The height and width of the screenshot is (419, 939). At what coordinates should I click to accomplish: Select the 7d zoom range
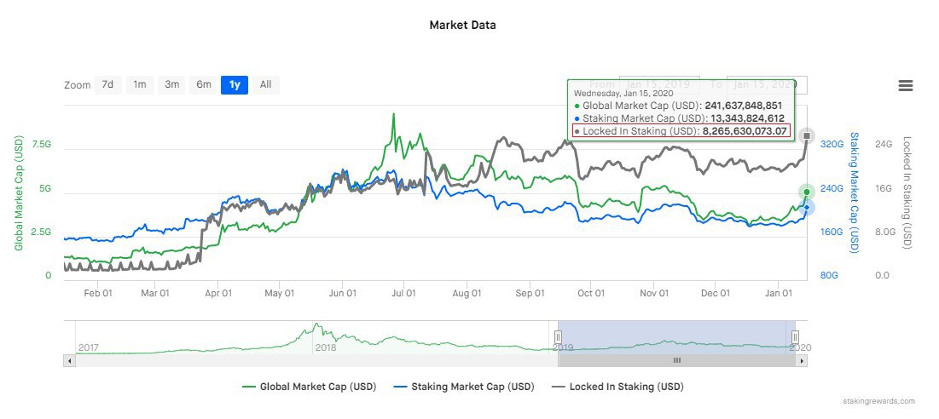(x=107, y=85)
